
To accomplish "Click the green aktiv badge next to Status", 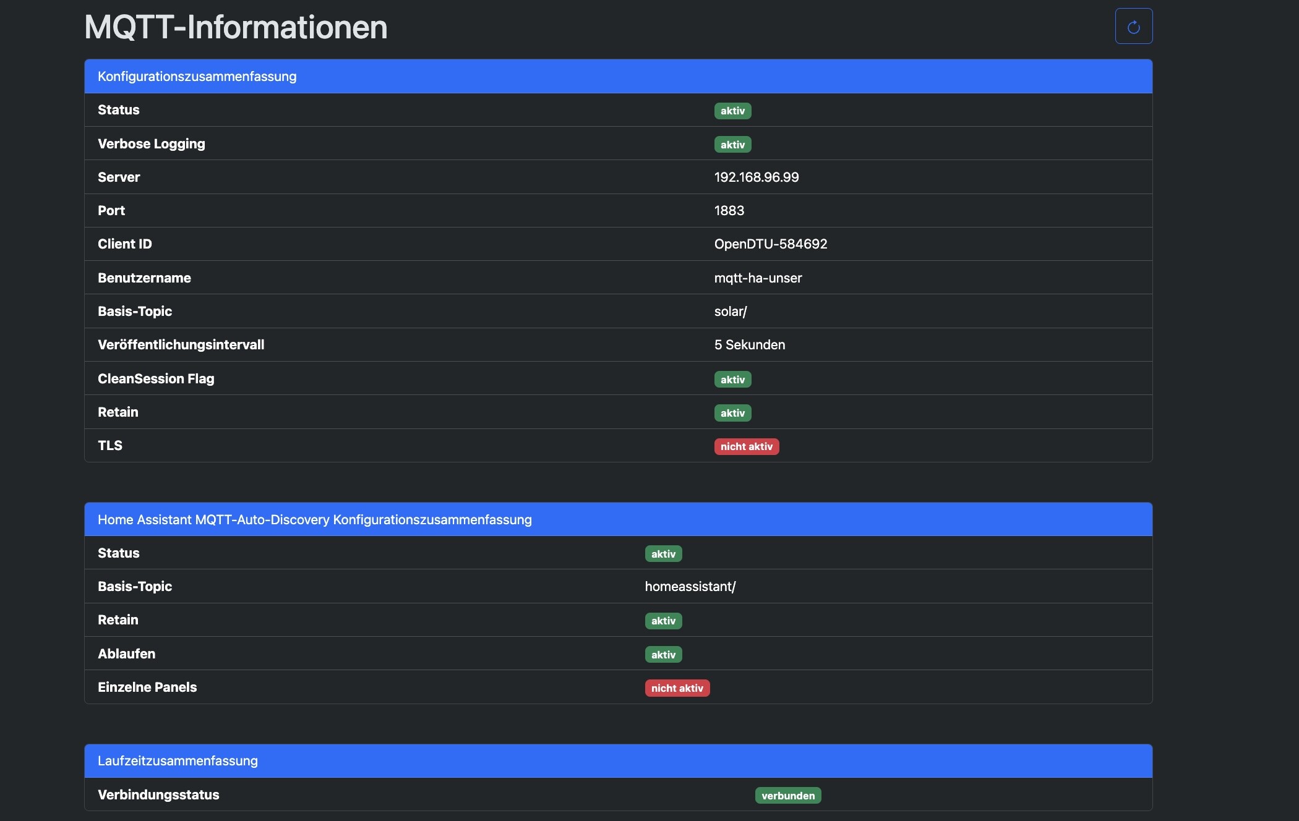I will coord(732,111).
